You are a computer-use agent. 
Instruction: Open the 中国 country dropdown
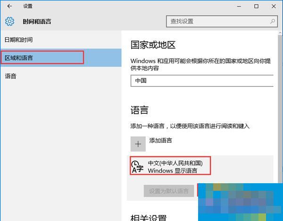point(202,81)
